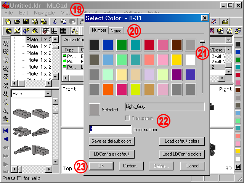
Task: Click the zoom-to-fit magnifier icon below zoom 6
Action: point(6,119)
